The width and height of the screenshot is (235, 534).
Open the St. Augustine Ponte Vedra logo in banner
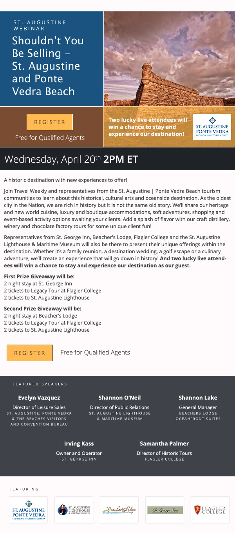click(212, 127)
